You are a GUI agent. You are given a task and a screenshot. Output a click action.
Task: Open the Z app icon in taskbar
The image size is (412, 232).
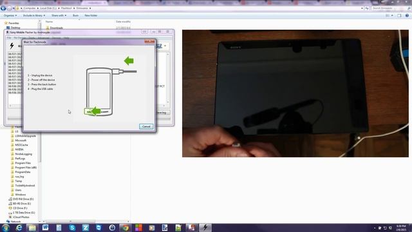point(86,227)
